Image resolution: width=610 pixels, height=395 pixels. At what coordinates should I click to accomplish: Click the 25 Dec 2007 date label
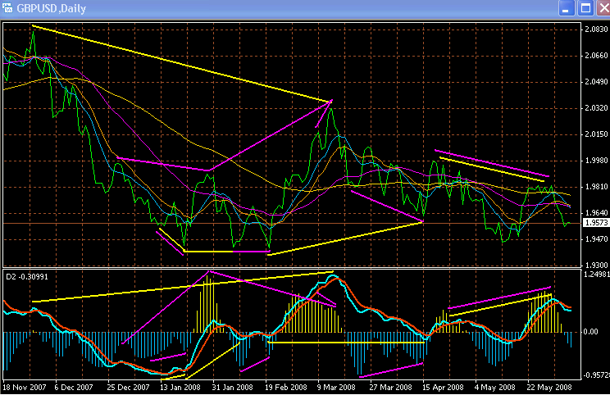[x=128, y=388]
